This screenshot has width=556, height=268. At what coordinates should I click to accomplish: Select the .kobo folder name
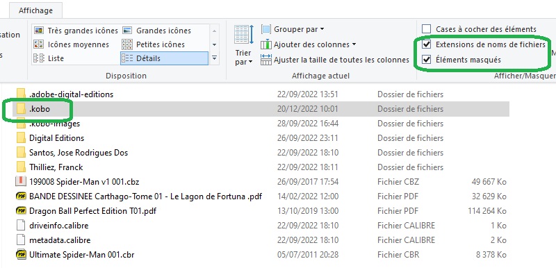(x=40, y=109)
